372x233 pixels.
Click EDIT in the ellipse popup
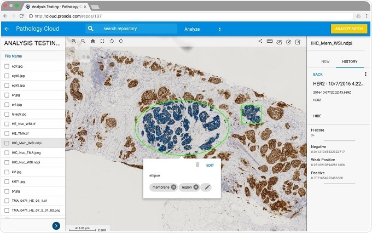click(x=210, y=164)
